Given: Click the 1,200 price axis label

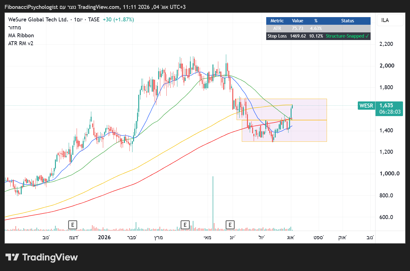Looking at the screenshot, I should [x=386, y=152].
